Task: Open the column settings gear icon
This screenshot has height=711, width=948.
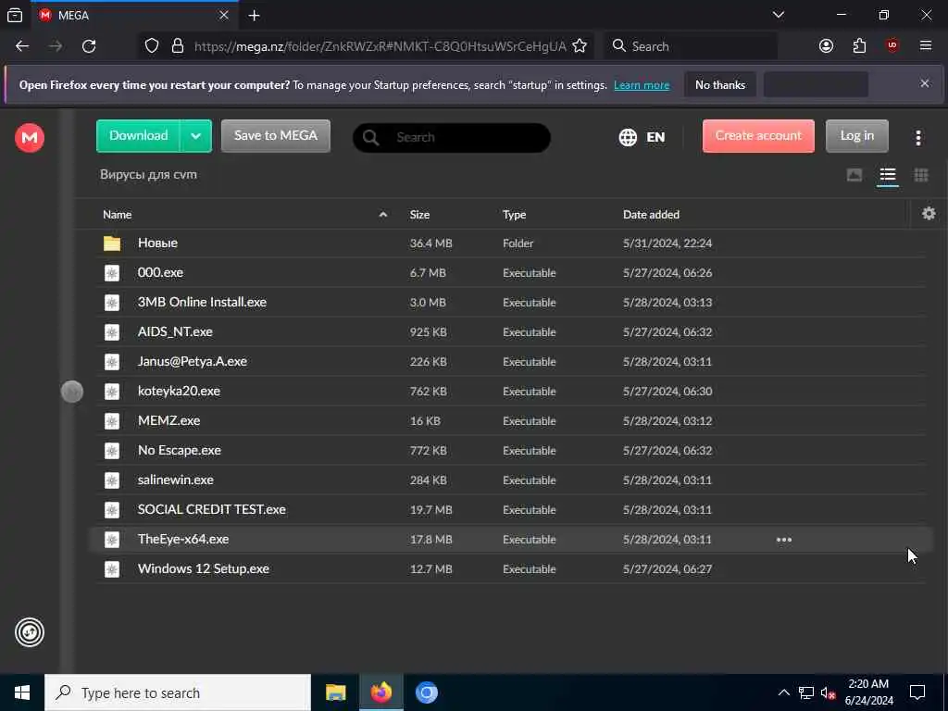Action: click(928, 214)
